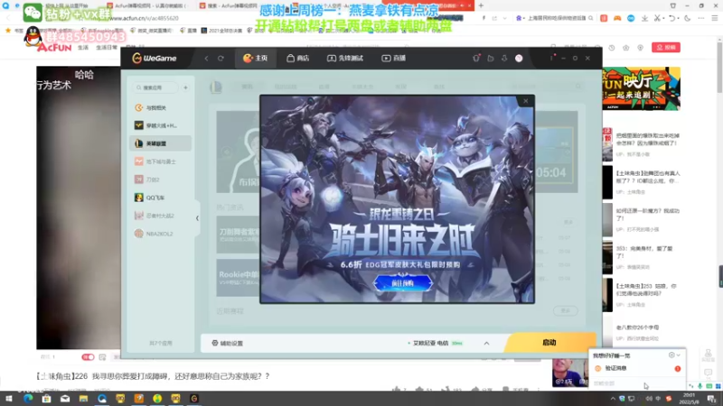Show hidden system tray icons

pos(613,399)
